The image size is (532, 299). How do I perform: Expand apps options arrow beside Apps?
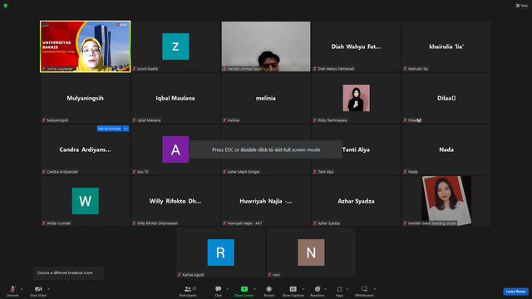(347, 289)
